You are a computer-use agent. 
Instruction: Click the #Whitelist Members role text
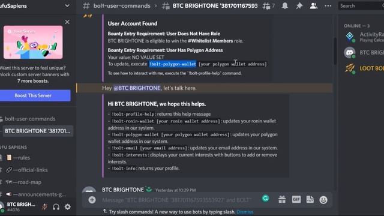(x=211, y=41)
